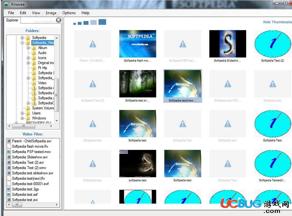This screenshot has width=292, height=216.
Task: Select the Softpedia folder label in tree
Action: tap(39, 38)
